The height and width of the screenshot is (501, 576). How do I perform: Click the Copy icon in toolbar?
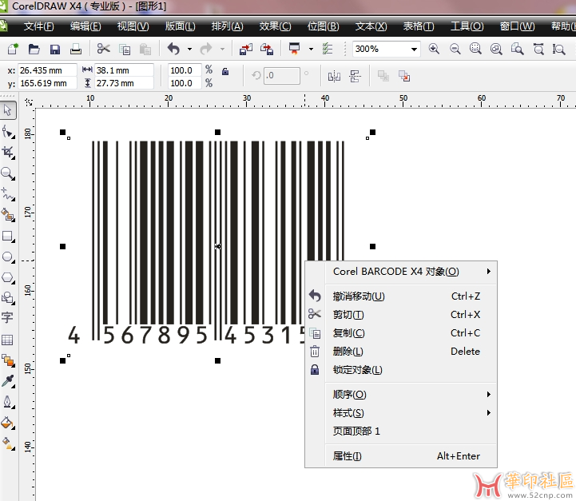[125, 50]
